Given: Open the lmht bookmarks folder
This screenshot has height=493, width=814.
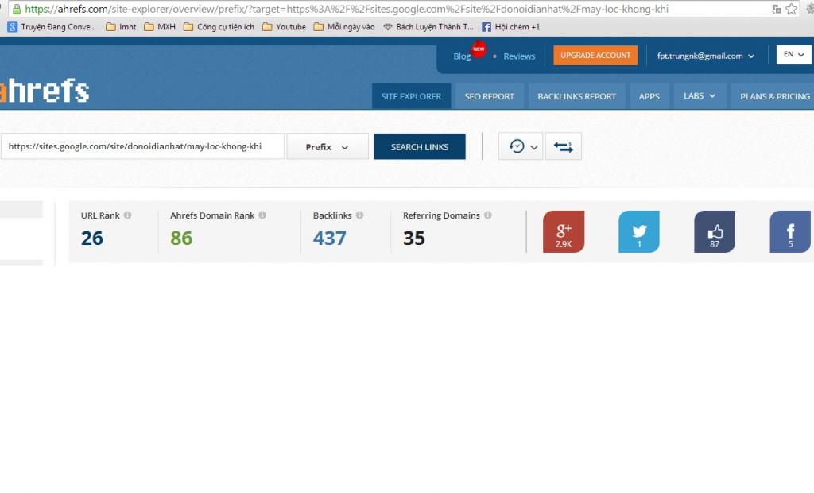Looking at the screenshot, I should tap(121, 27).
